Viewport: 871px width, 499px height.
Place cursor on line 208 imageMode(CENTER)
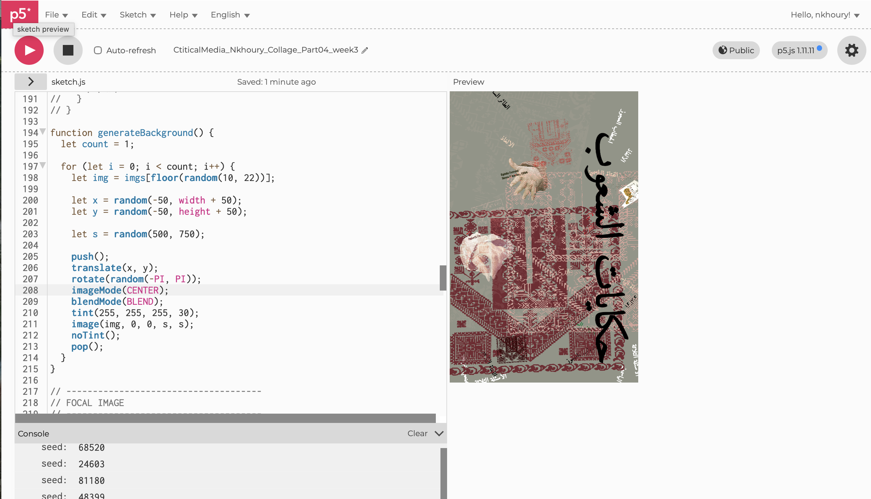pyautogui.click(x=120, y=290)
